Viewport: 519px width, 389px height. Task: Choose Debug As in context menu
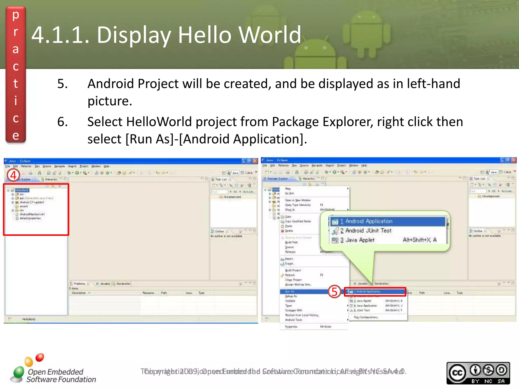314,296
